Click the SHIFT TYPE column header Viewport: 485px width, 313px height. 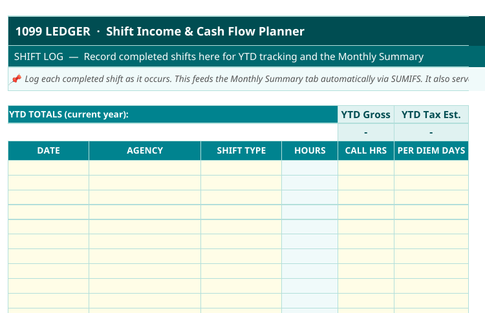pyautogui.click(x=241, y=150)
